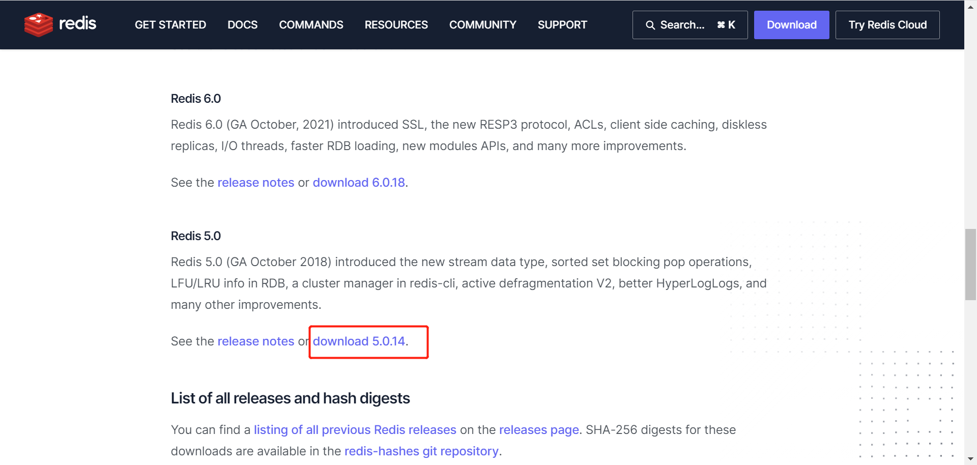
Task: Click the redis wordmark text in header
Action: pyautogui.click(x=77, y=23)
